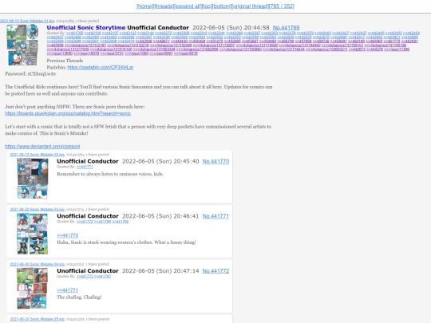Open file link Sonic Mistake 04.jpg
The width and height of the screenshot is (431, 323).
pyautogui.click(x=37, y=264)
